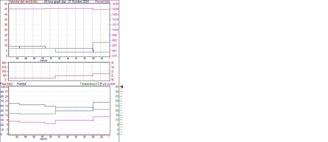The height and width of the screenshot is (142, 328).
Task: Click the sunrise marker under the bottom graph
Action: (x=43, y=139)
